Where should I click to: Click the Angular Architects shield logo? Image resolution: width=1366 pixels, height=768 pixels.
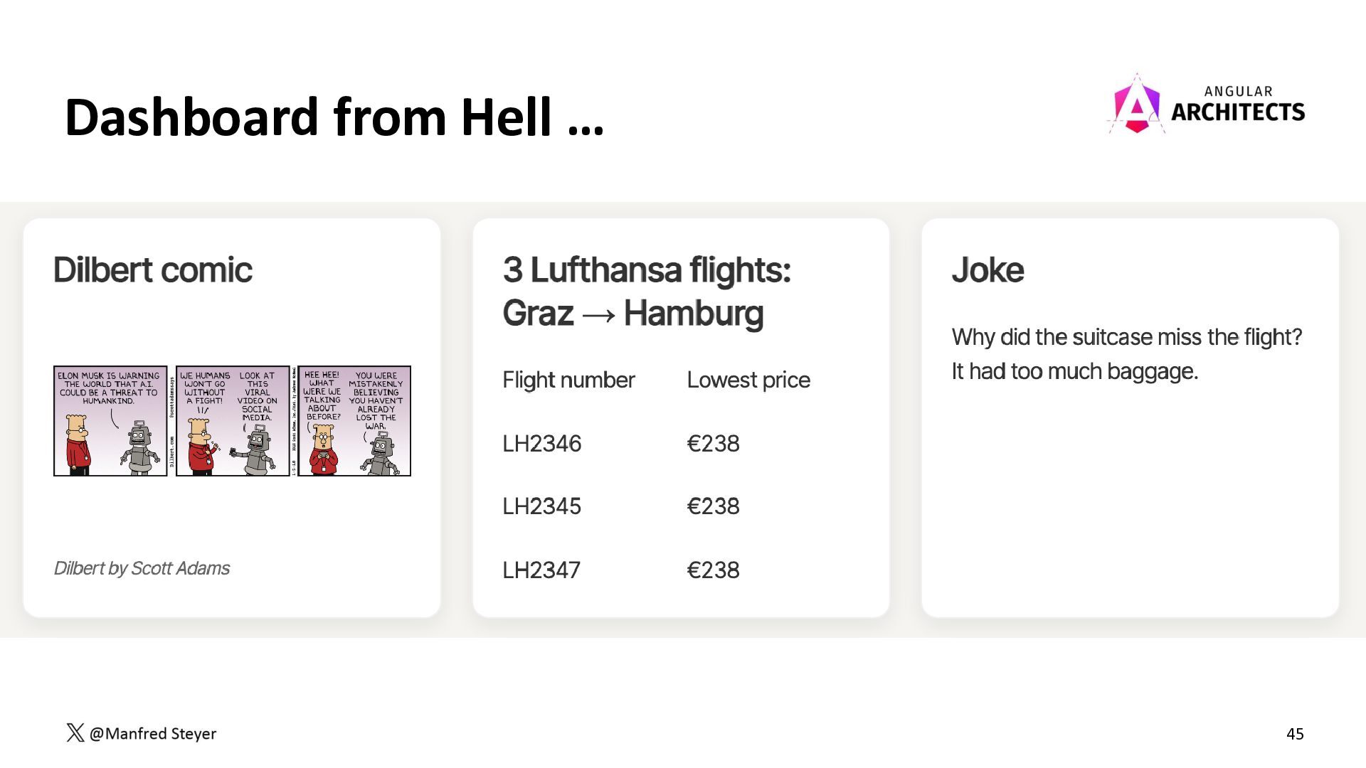[x=1136, y=105]
